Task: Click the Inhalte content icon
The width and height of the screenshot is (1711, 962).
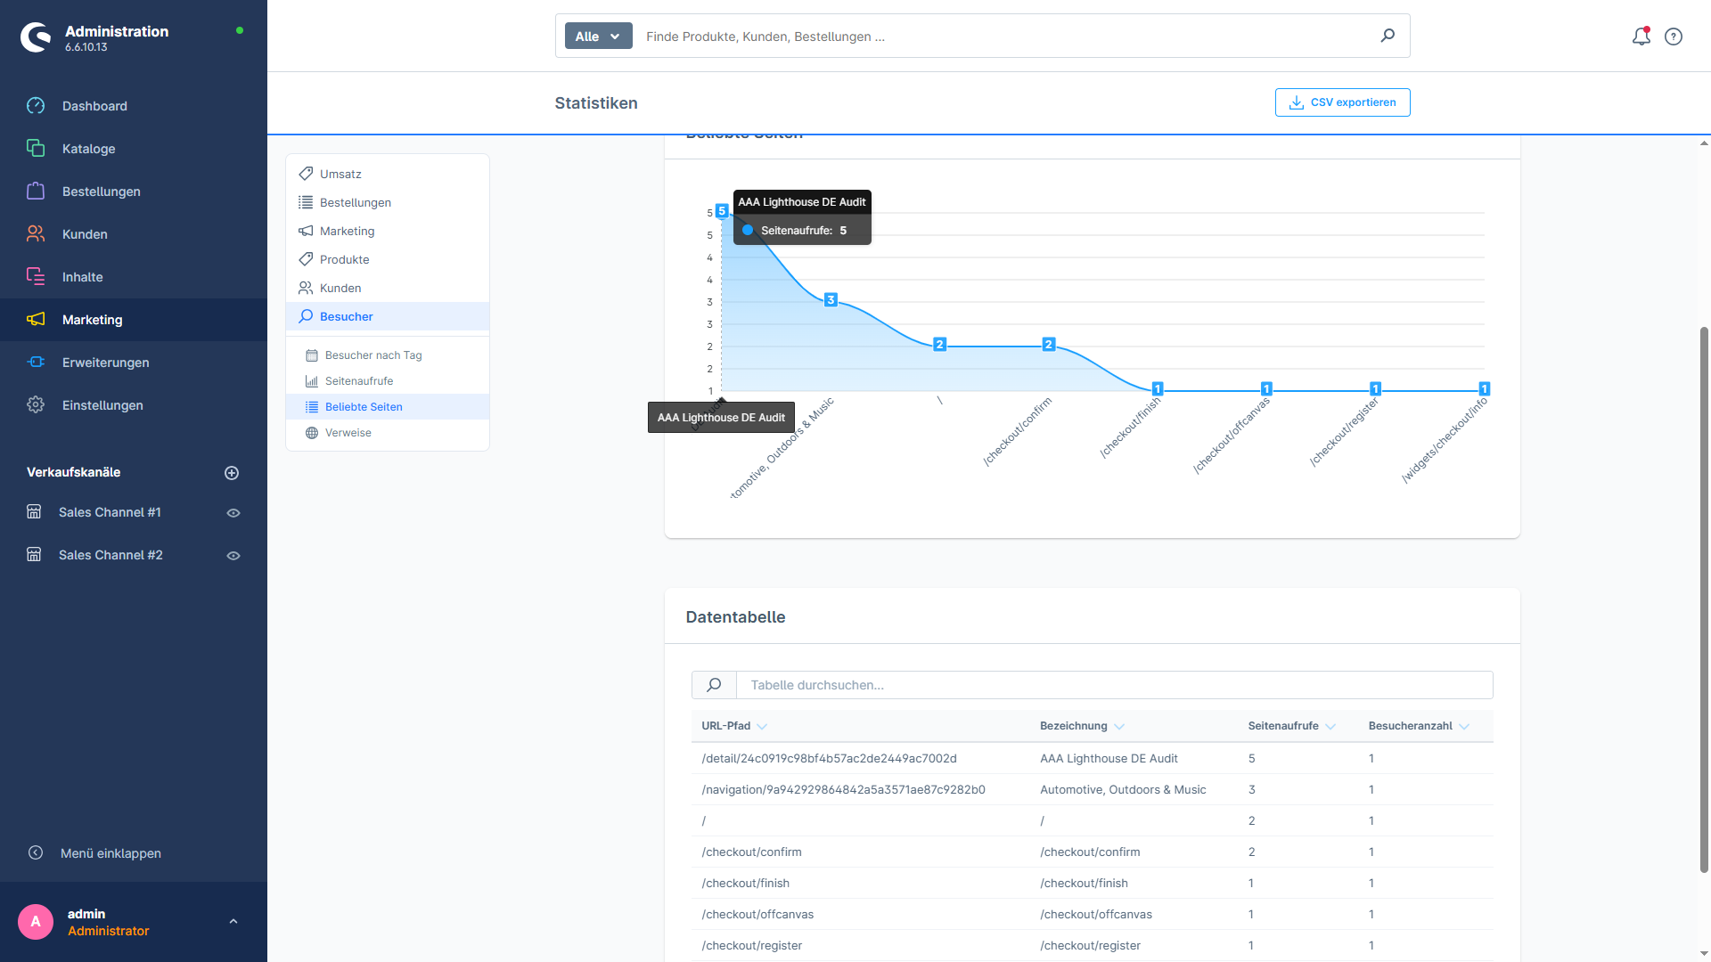Action: click(x=36, y=276)
